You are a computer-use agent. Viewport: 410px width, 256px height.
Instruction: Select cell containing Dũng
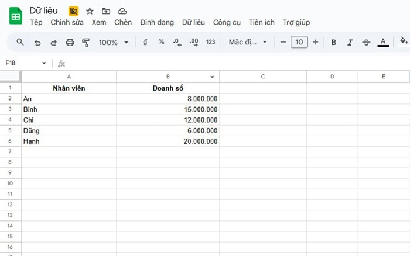coord(69,131)
